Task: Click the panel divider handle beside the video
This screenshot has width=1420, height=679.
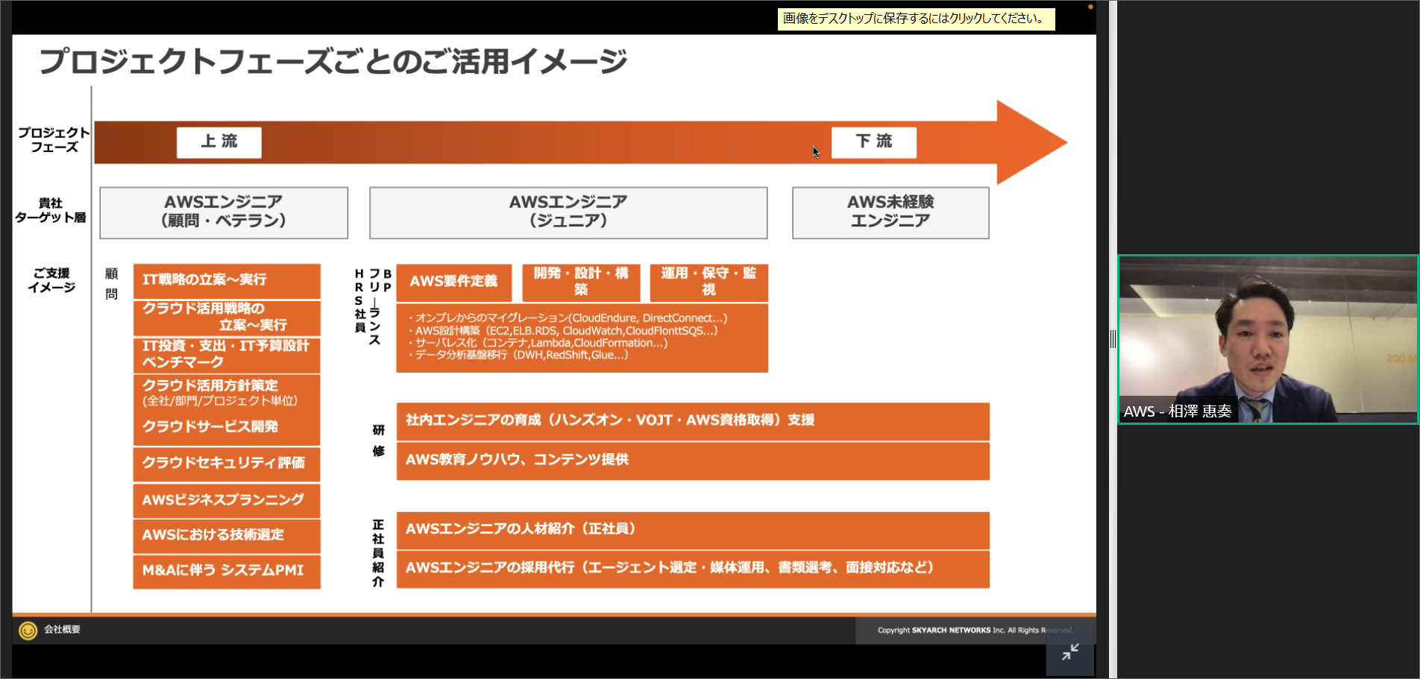Action: [x=1113, y=339]
